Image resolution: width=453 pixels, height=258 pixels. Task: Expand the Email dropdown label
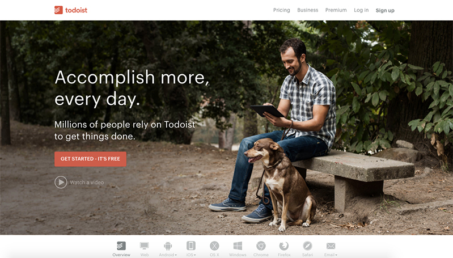pyautogui.click(x=331, y=255)
